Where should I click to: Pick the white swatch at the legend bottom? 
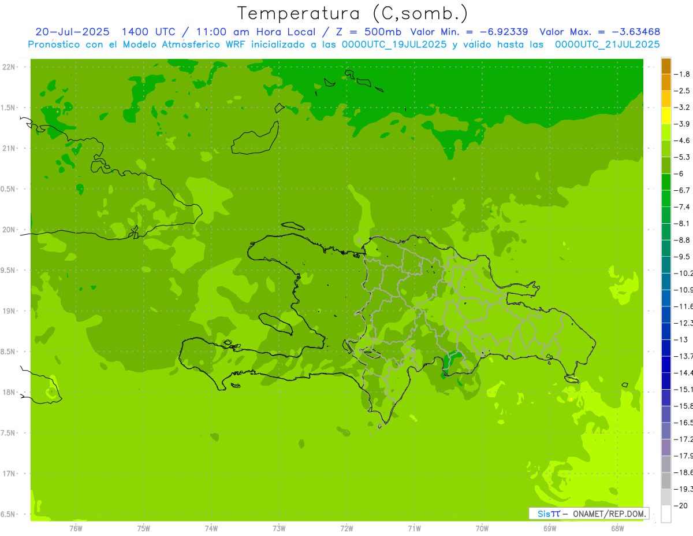coord(666,513)
